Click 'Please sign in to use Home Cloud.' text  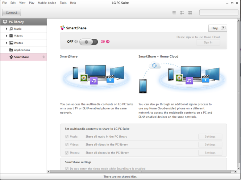pos(199,37)
